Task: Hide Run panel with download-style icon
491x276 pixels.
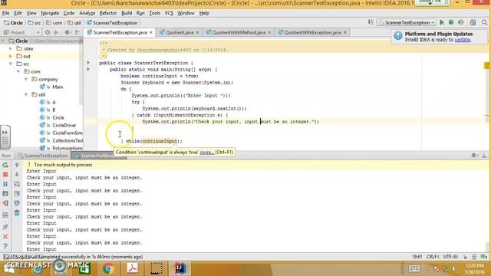Action: (x=484, y=155)
